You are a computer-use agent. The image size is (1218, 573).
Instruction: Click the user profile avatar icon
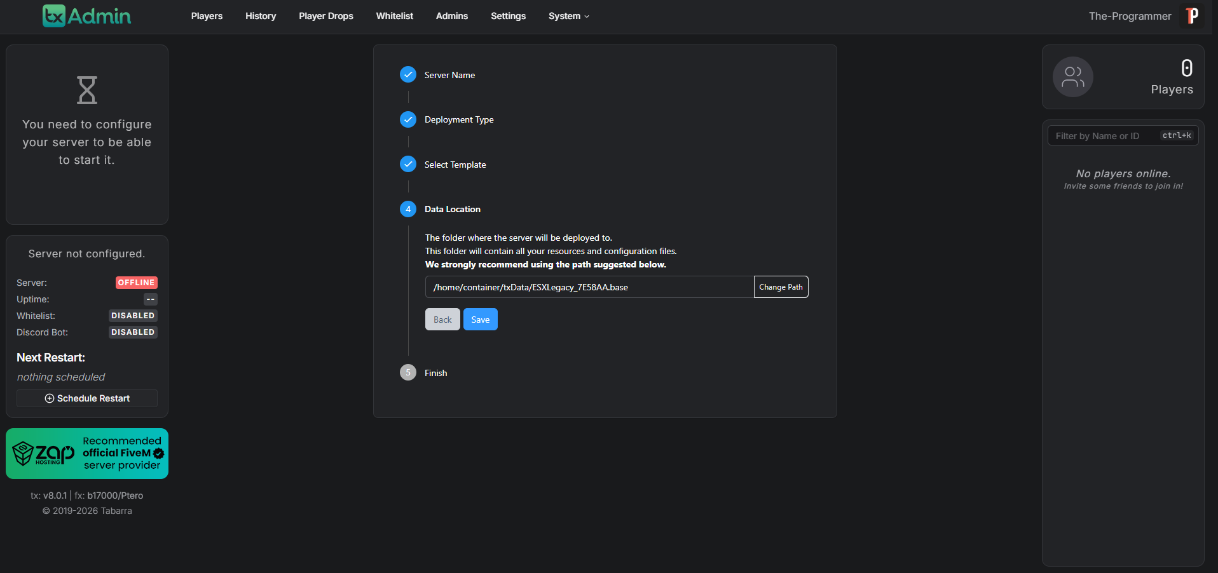[1192, 16]
